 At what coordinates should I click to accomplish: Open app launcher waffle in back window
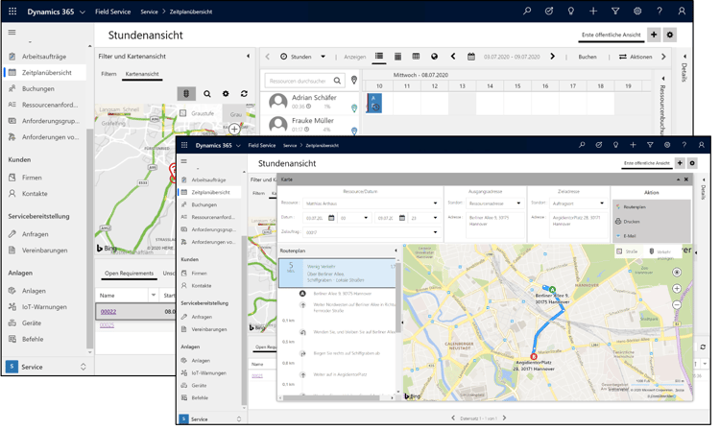coord(12,12)
